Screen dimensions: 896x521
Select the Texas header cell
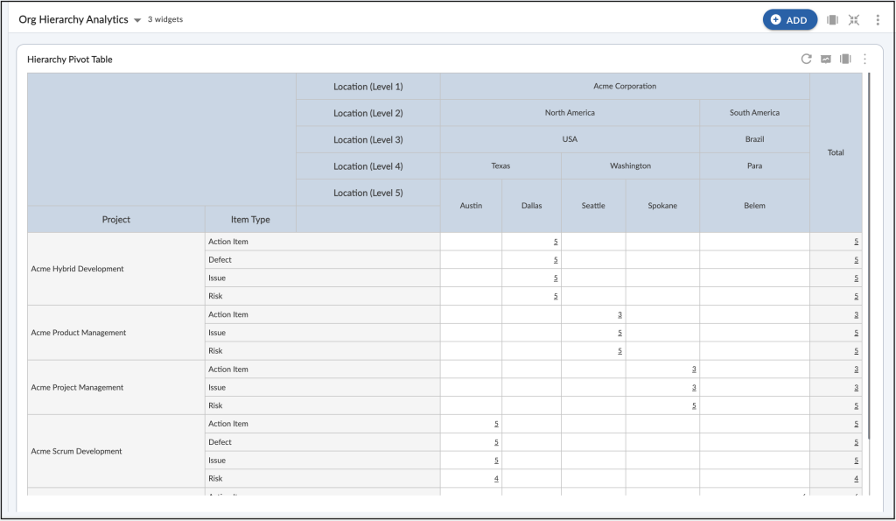tap(500, 165)
